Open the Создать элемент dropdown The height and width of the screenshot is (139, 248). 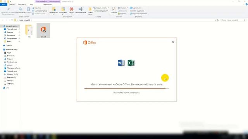(101, 8)
